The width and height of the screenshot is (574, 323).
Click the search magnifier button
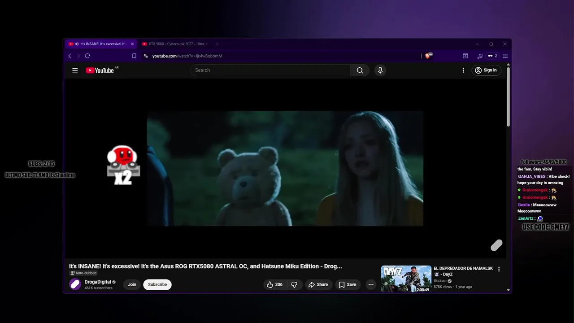coord(360,70)
